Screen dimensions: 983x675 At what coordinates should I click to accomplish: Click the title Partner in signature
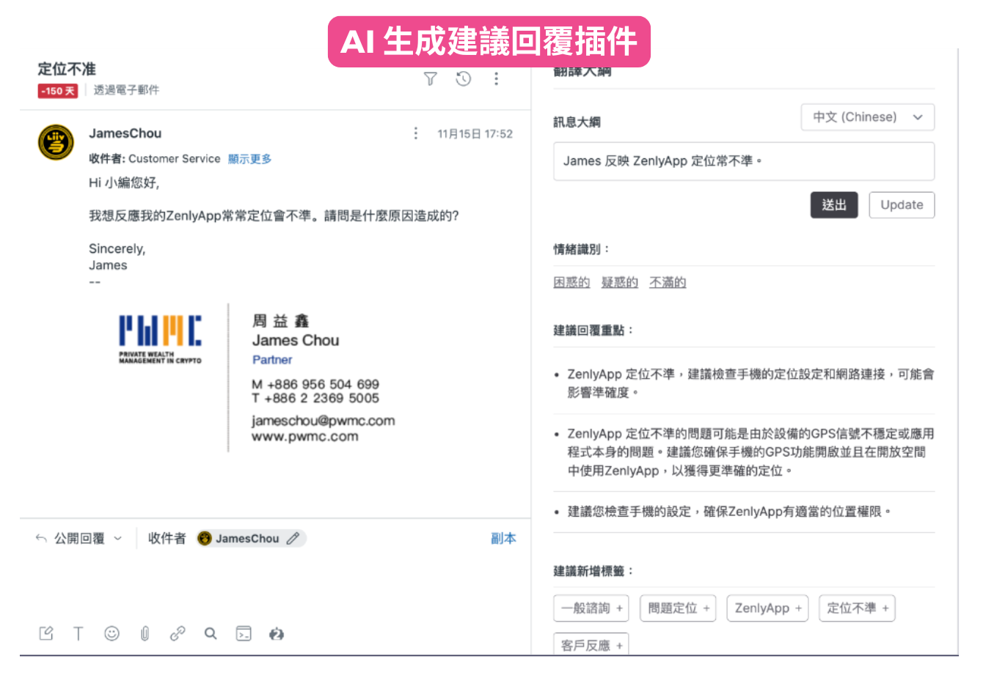point(272,360)
